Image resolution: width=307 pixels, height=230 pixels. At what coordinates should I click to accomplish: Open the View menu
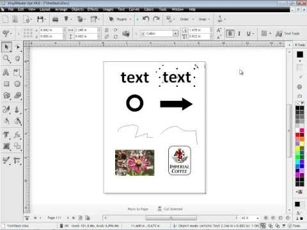coord(31,10)
